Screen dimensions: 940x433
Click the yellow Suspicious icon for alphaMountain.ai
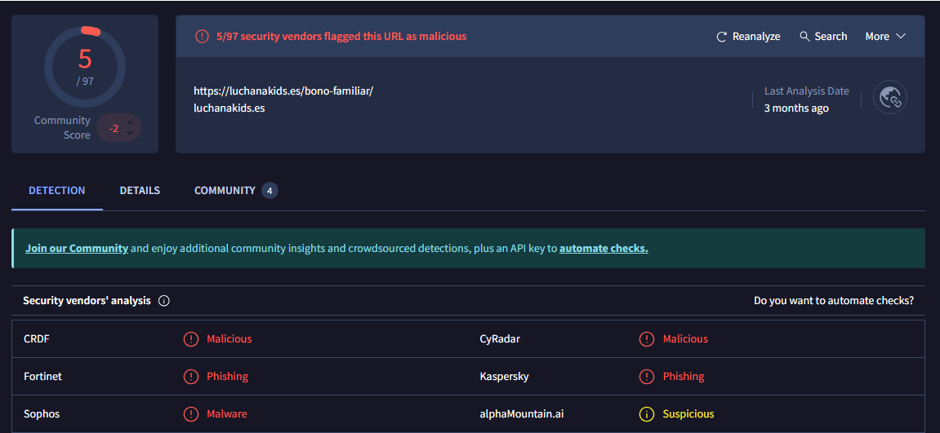[647, 414]
